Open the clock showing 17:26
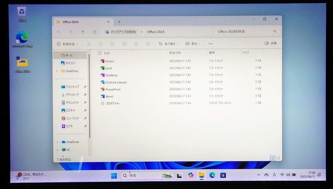The image size is (333, 189). pos(308,175)
